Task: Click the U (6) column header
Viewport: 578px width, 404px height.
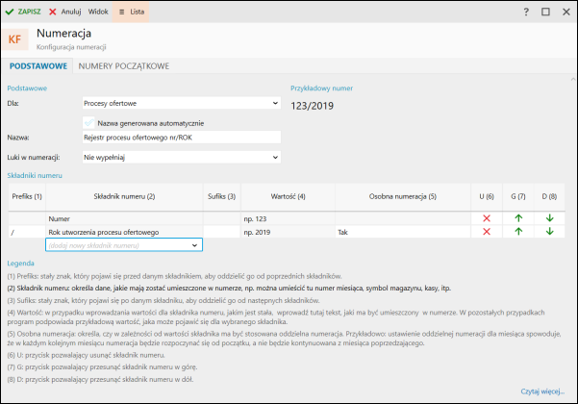Action: pyautogui.click(x=487, y=197)
